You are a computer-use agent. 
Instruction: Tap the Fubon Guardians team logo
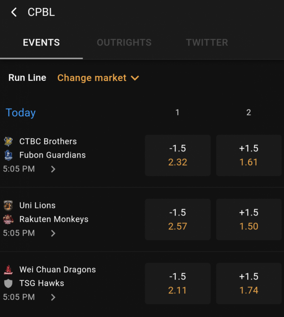[x=8, y=155]
